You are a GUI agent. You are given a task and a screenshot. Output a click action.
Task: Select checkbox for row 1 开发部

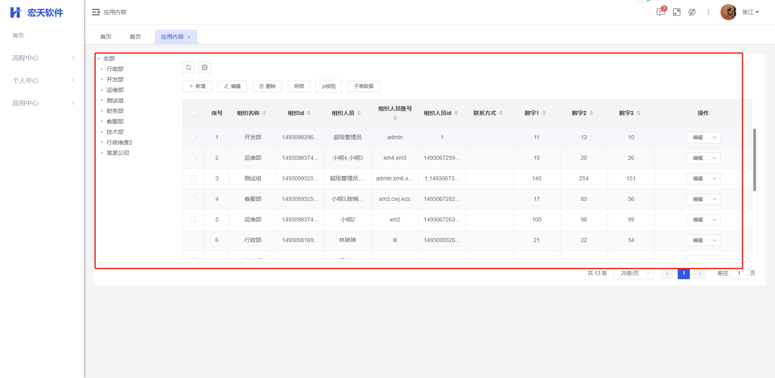coord(193,137)
